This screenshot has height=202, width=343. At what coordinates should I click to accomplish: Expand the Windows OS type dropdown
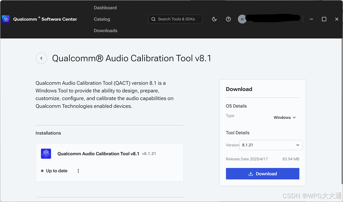pyautogui.click(x=285, y=118)
